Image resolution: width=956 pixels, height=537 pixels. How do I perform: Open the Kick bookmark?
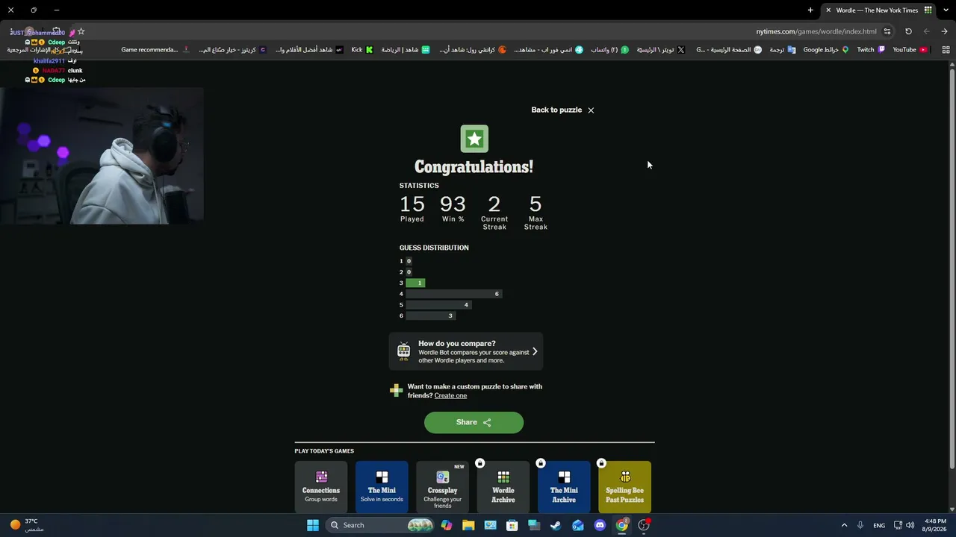362,50
